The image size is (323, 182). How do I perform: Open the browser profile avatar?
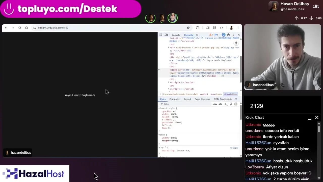coord(231,28)
